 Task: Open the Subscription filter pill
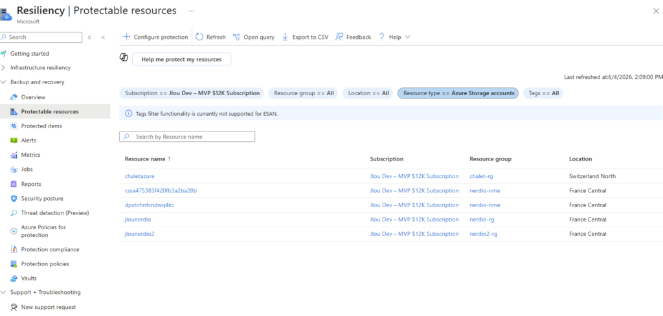(x=192, y=93)
